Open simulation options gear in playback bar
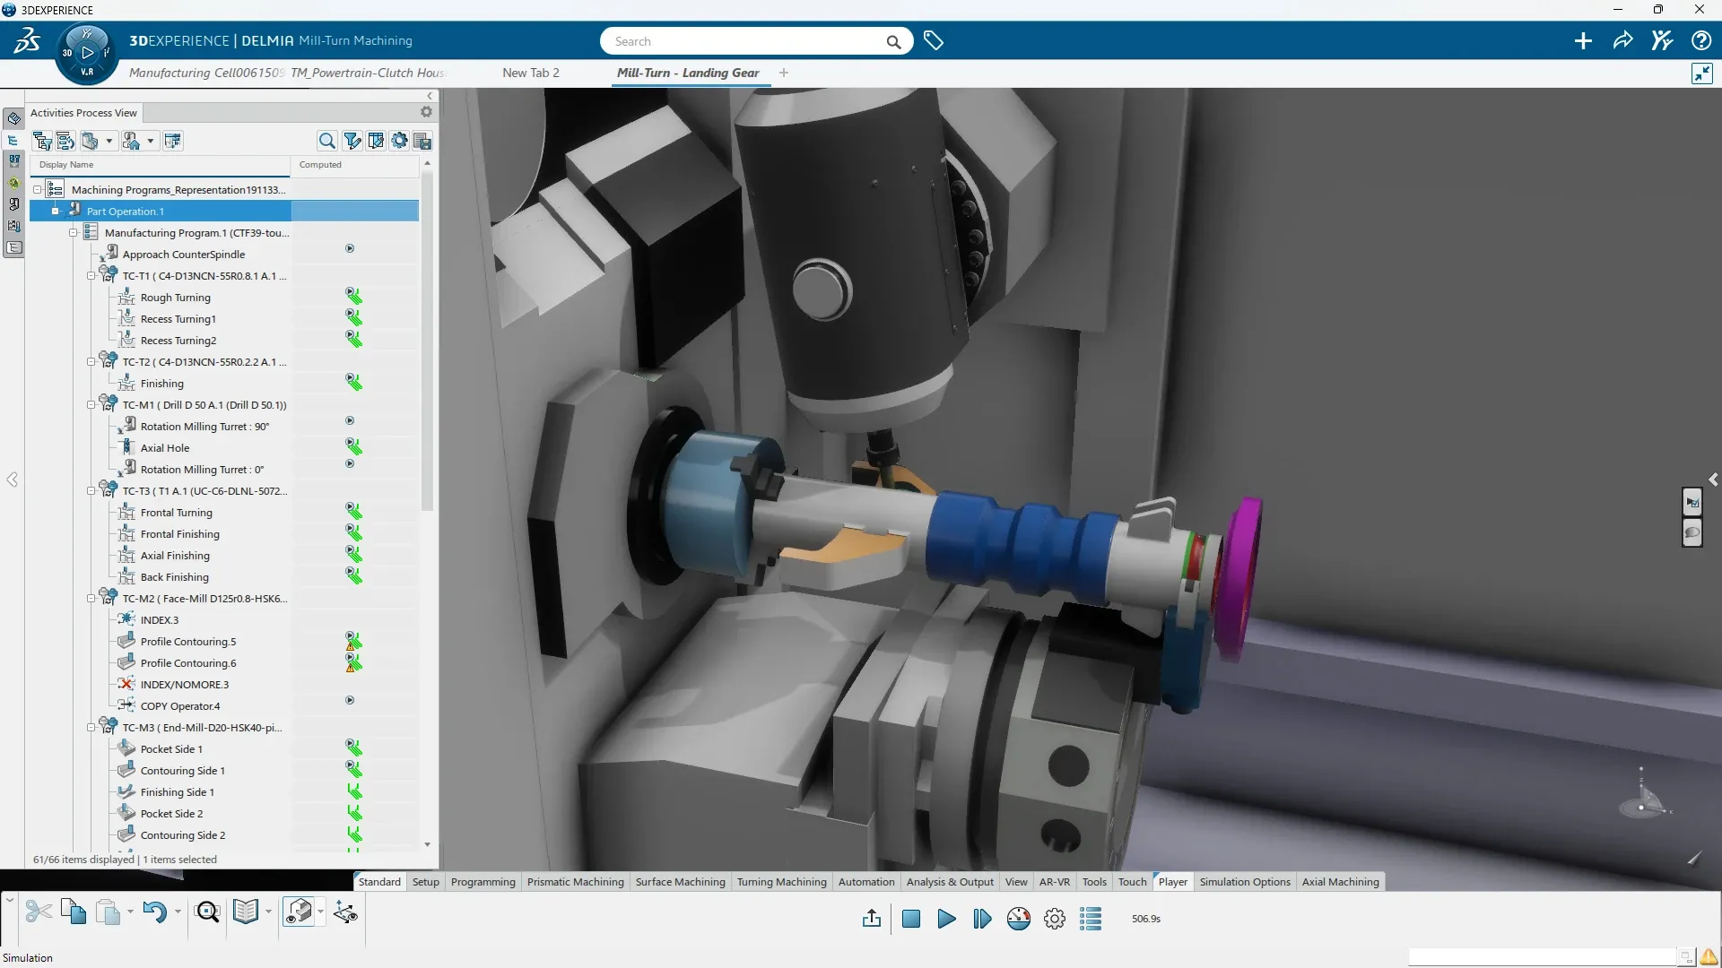 [x=1055, y=918]
